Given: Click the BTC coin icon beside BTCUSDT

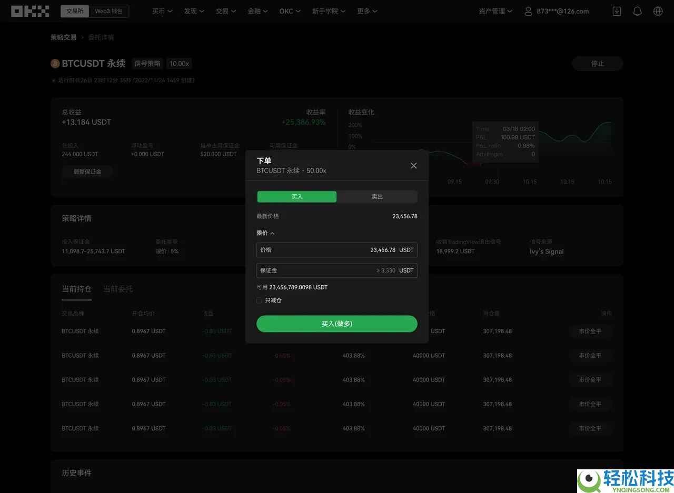Looking at the screenshot, I should click(55, 64).
